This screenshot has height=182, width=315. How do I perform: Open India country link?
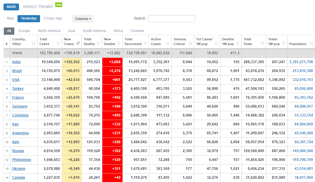[16, 62]
